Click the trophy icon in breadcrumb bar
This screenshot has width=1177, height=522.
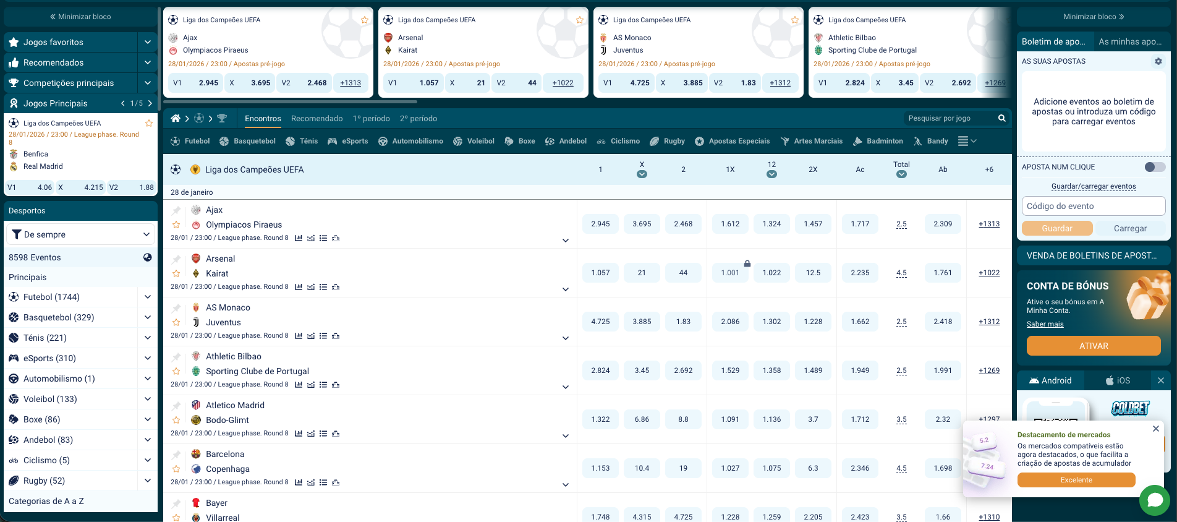(x=222, y=118)
